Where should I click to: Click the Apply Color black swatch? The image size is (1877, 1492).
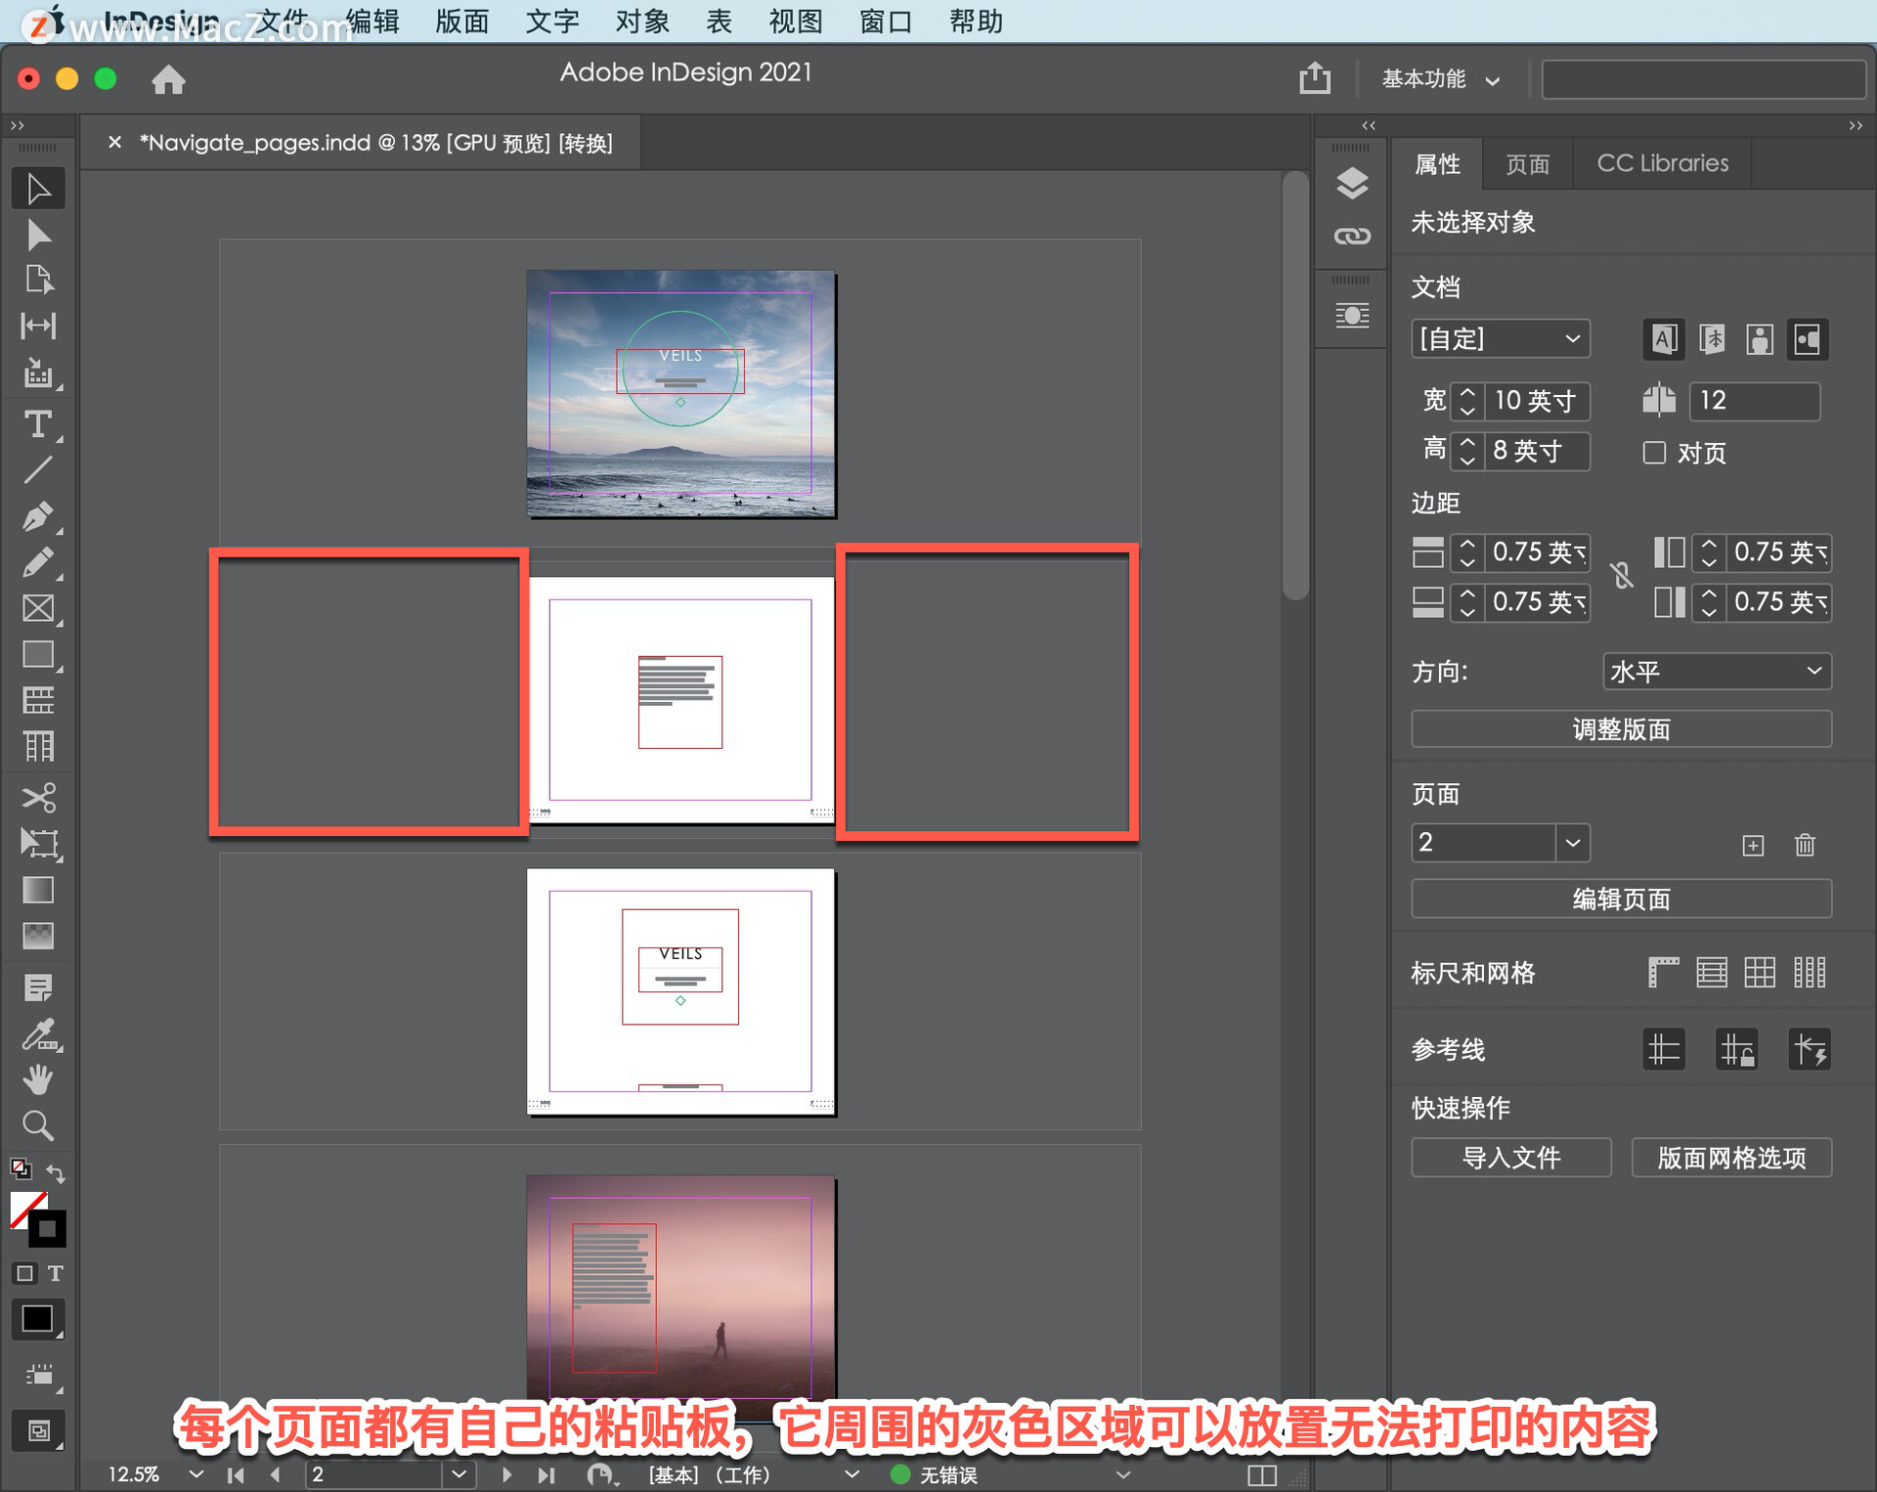tap(37, 1320)
